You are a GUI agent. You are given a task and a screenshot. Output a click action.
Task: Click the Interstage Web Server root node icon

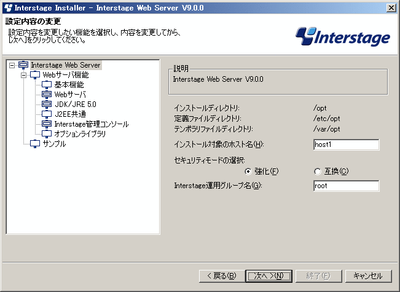coord(23,65)
